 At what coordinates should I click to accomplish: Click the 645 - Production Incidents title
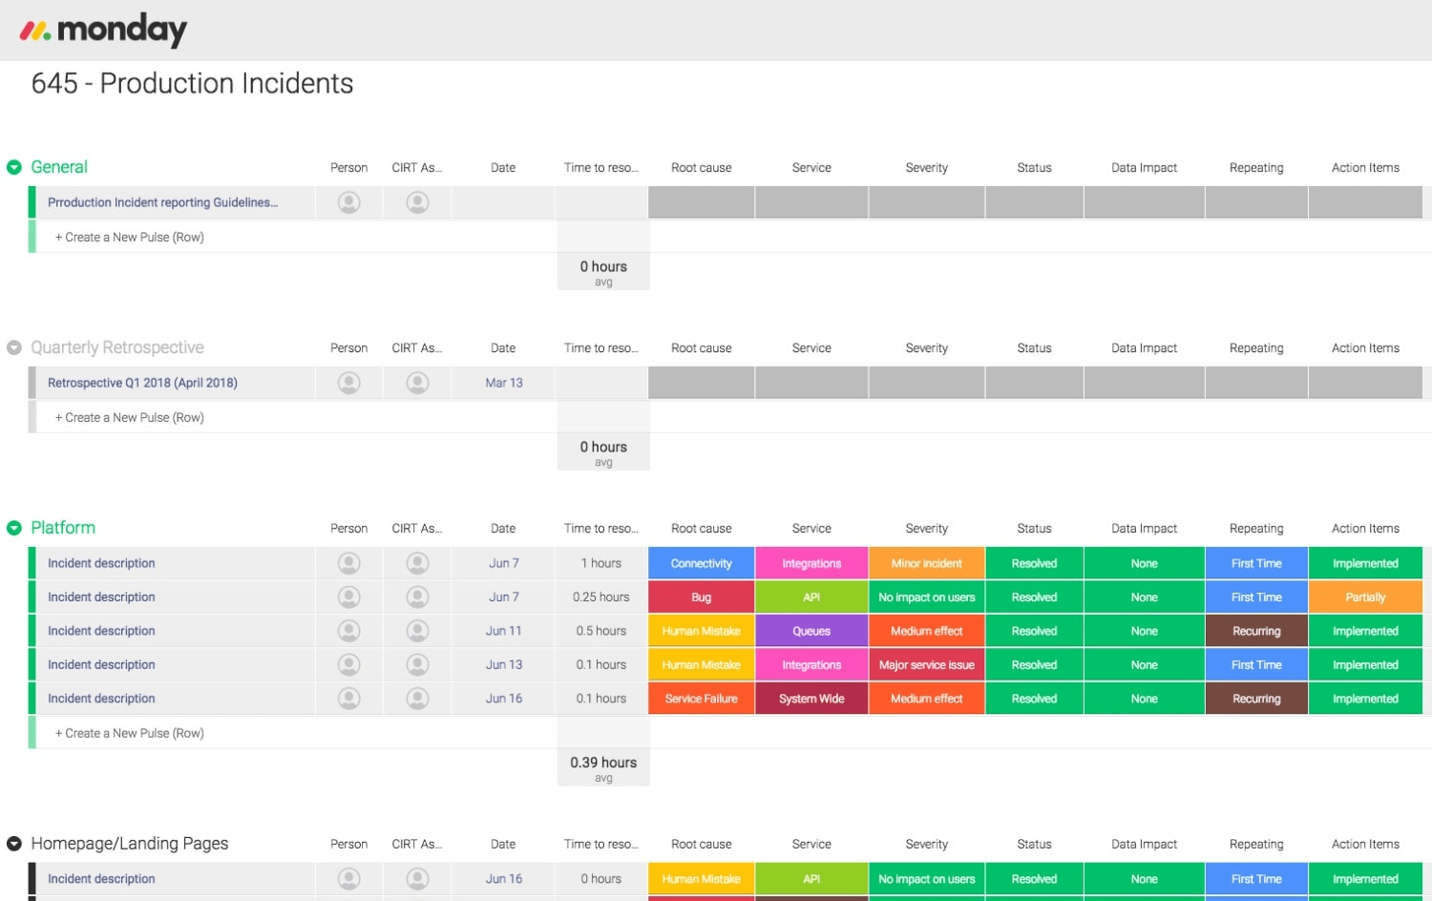tap(193, 84)
